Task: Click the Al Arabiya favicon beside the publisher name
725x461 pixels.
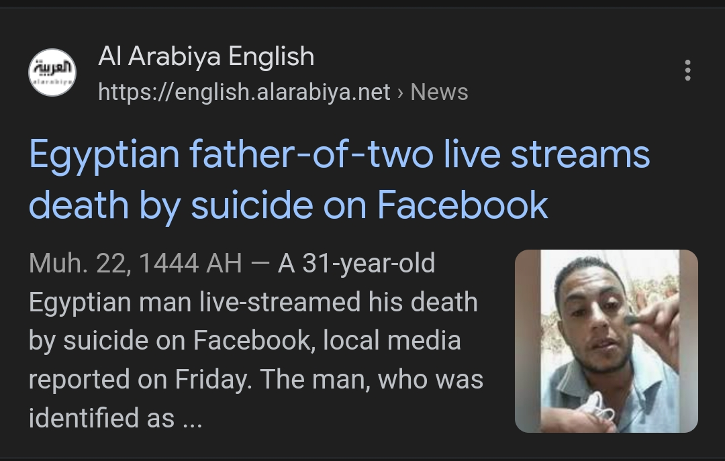Action: (x=52, y=72)
